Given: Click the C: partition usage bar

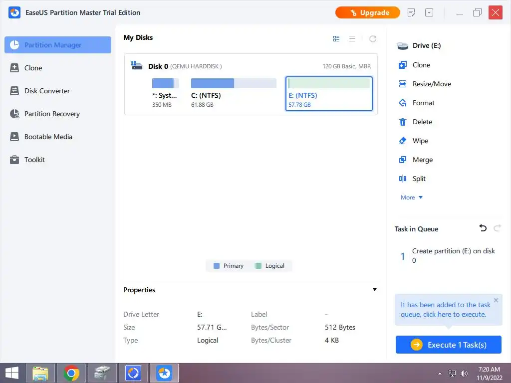Looking at the screenshot, I should 234,83.
